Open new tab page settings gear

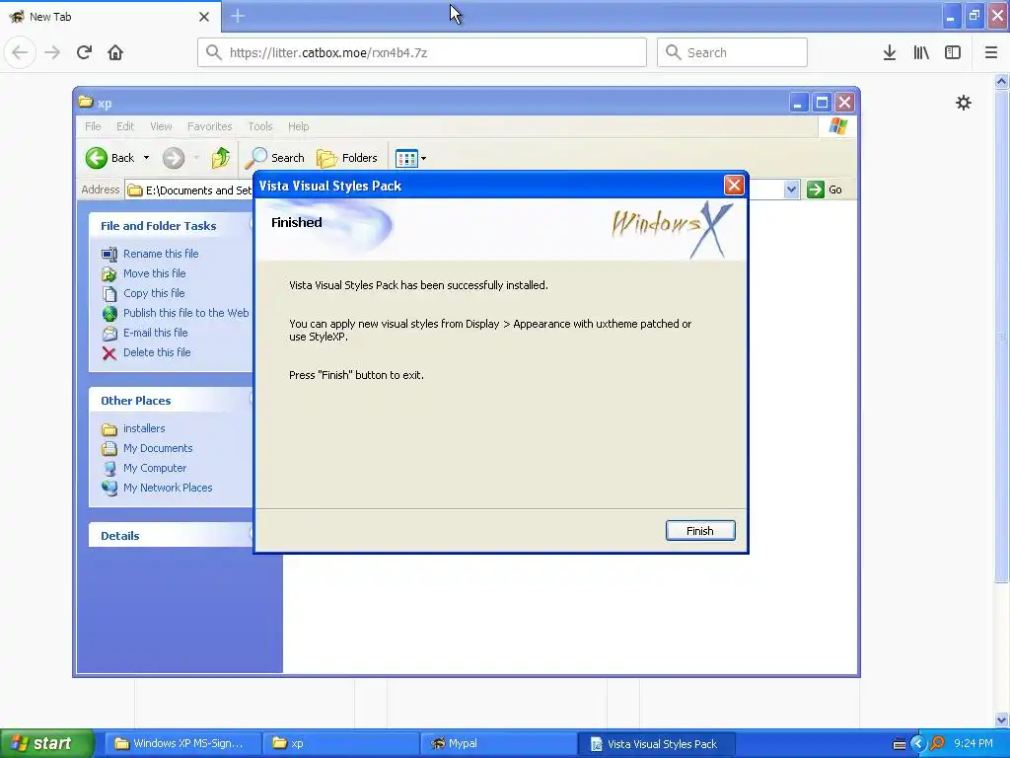pyautogui.click(x=964, y=103)
